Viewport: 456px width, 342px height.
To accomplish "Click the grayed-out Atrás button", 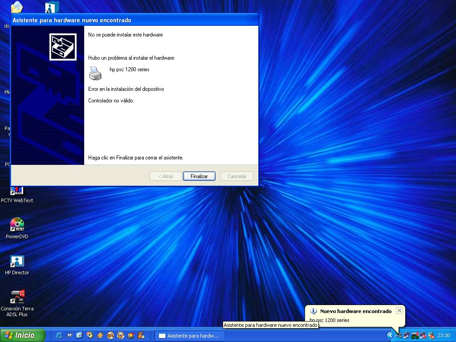I will (x=166, y=176).
